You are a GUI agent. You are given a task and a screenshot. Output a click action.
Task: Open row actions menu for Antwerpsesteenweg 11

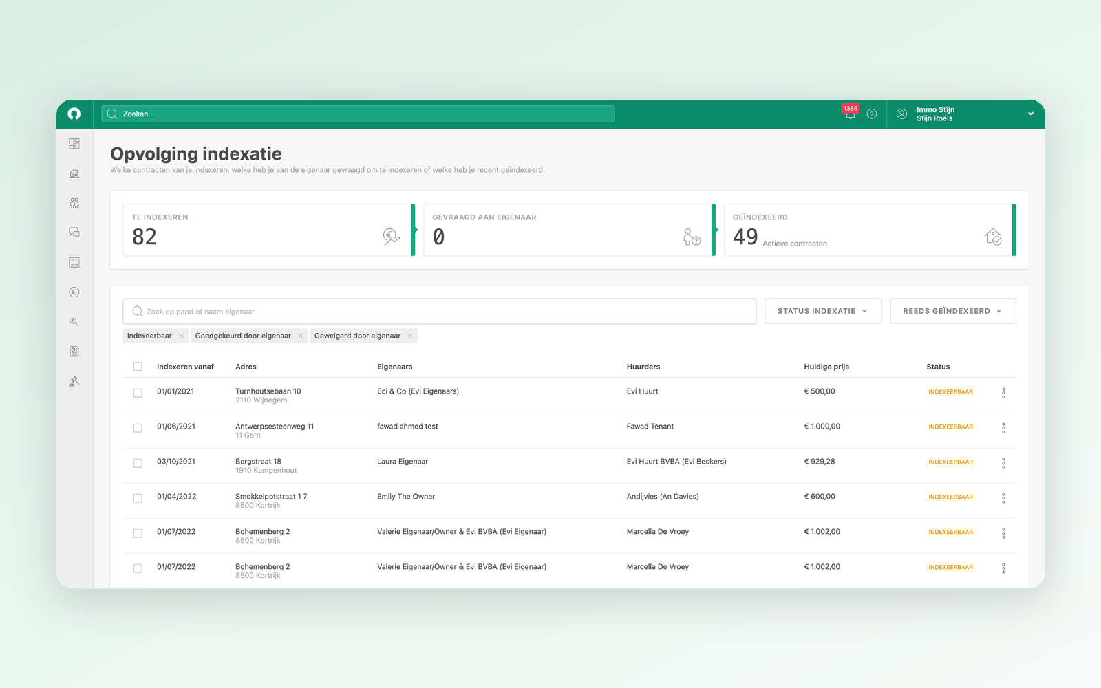pos(1003,428)
